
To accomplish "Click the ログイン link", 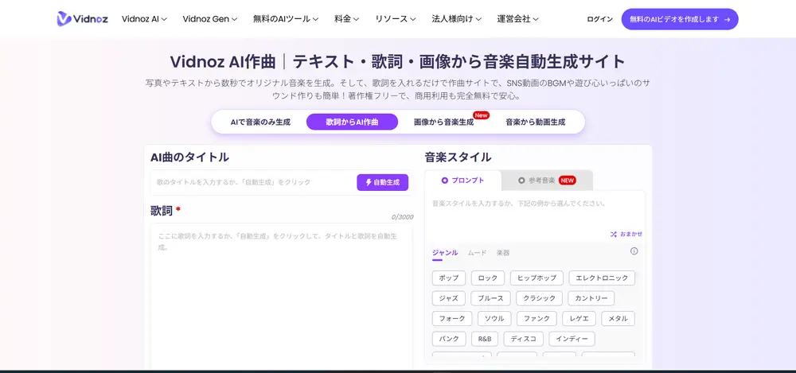I will pyautogui.click(x=599, y=19).
